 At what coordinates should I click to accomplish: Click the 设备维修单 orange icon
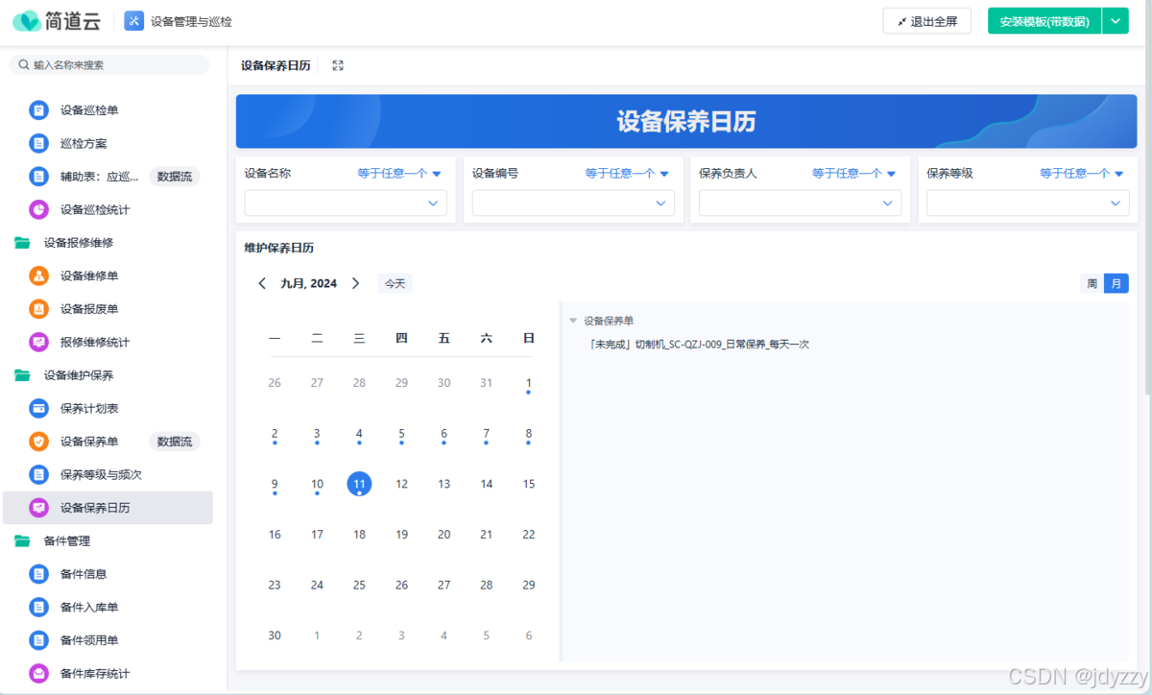pos(38,276)
